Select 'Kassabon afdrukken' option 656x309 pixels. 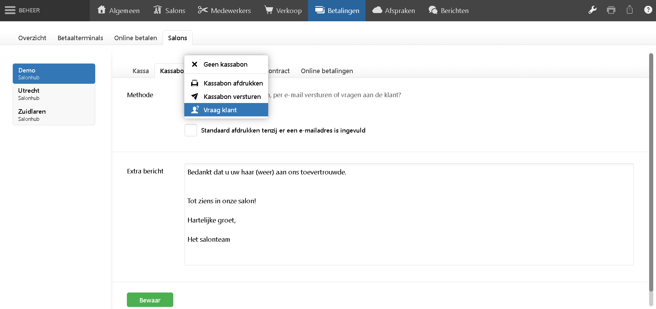233,83
